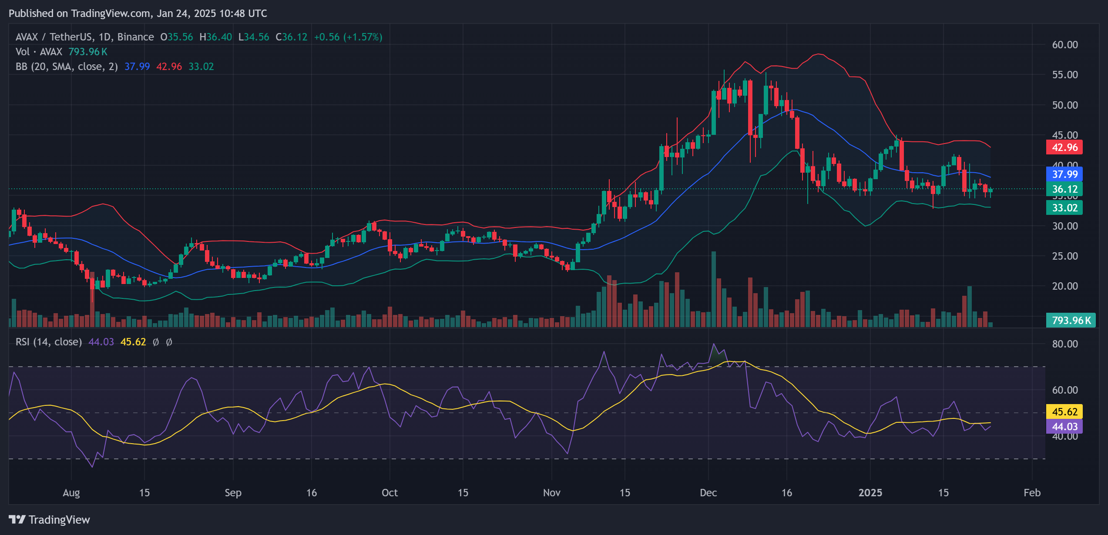Click the O35.56 open value in legend
1108x535 pixels.
click(177, 37)
